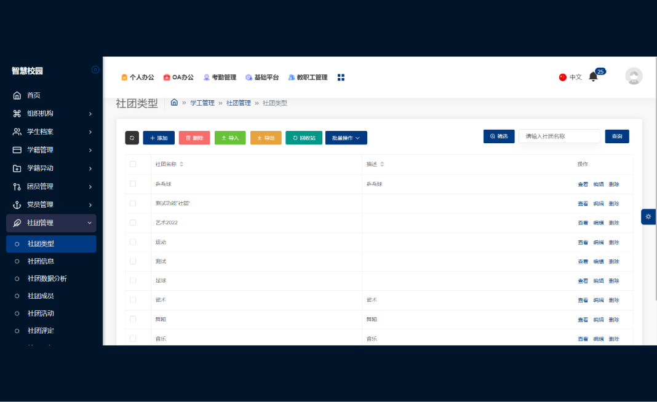Collapse the 社团管理 chevron

[x=90, y=223]
